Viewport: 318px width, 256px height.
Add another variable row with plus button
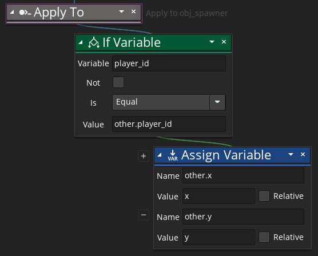click(144, 156)
